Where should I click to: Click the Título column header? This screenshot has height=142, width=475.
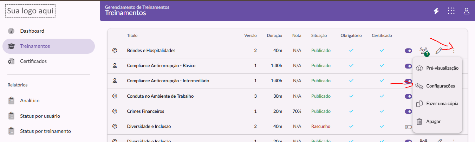pos(132,35)
